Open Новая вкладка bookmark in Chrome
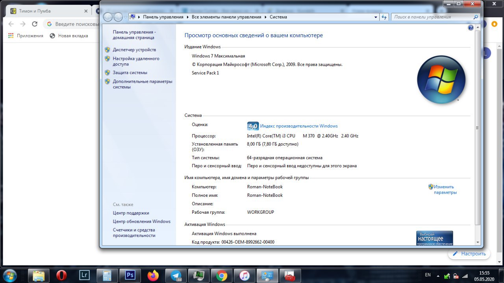504x283 pixels. click(x=69, y=35)
